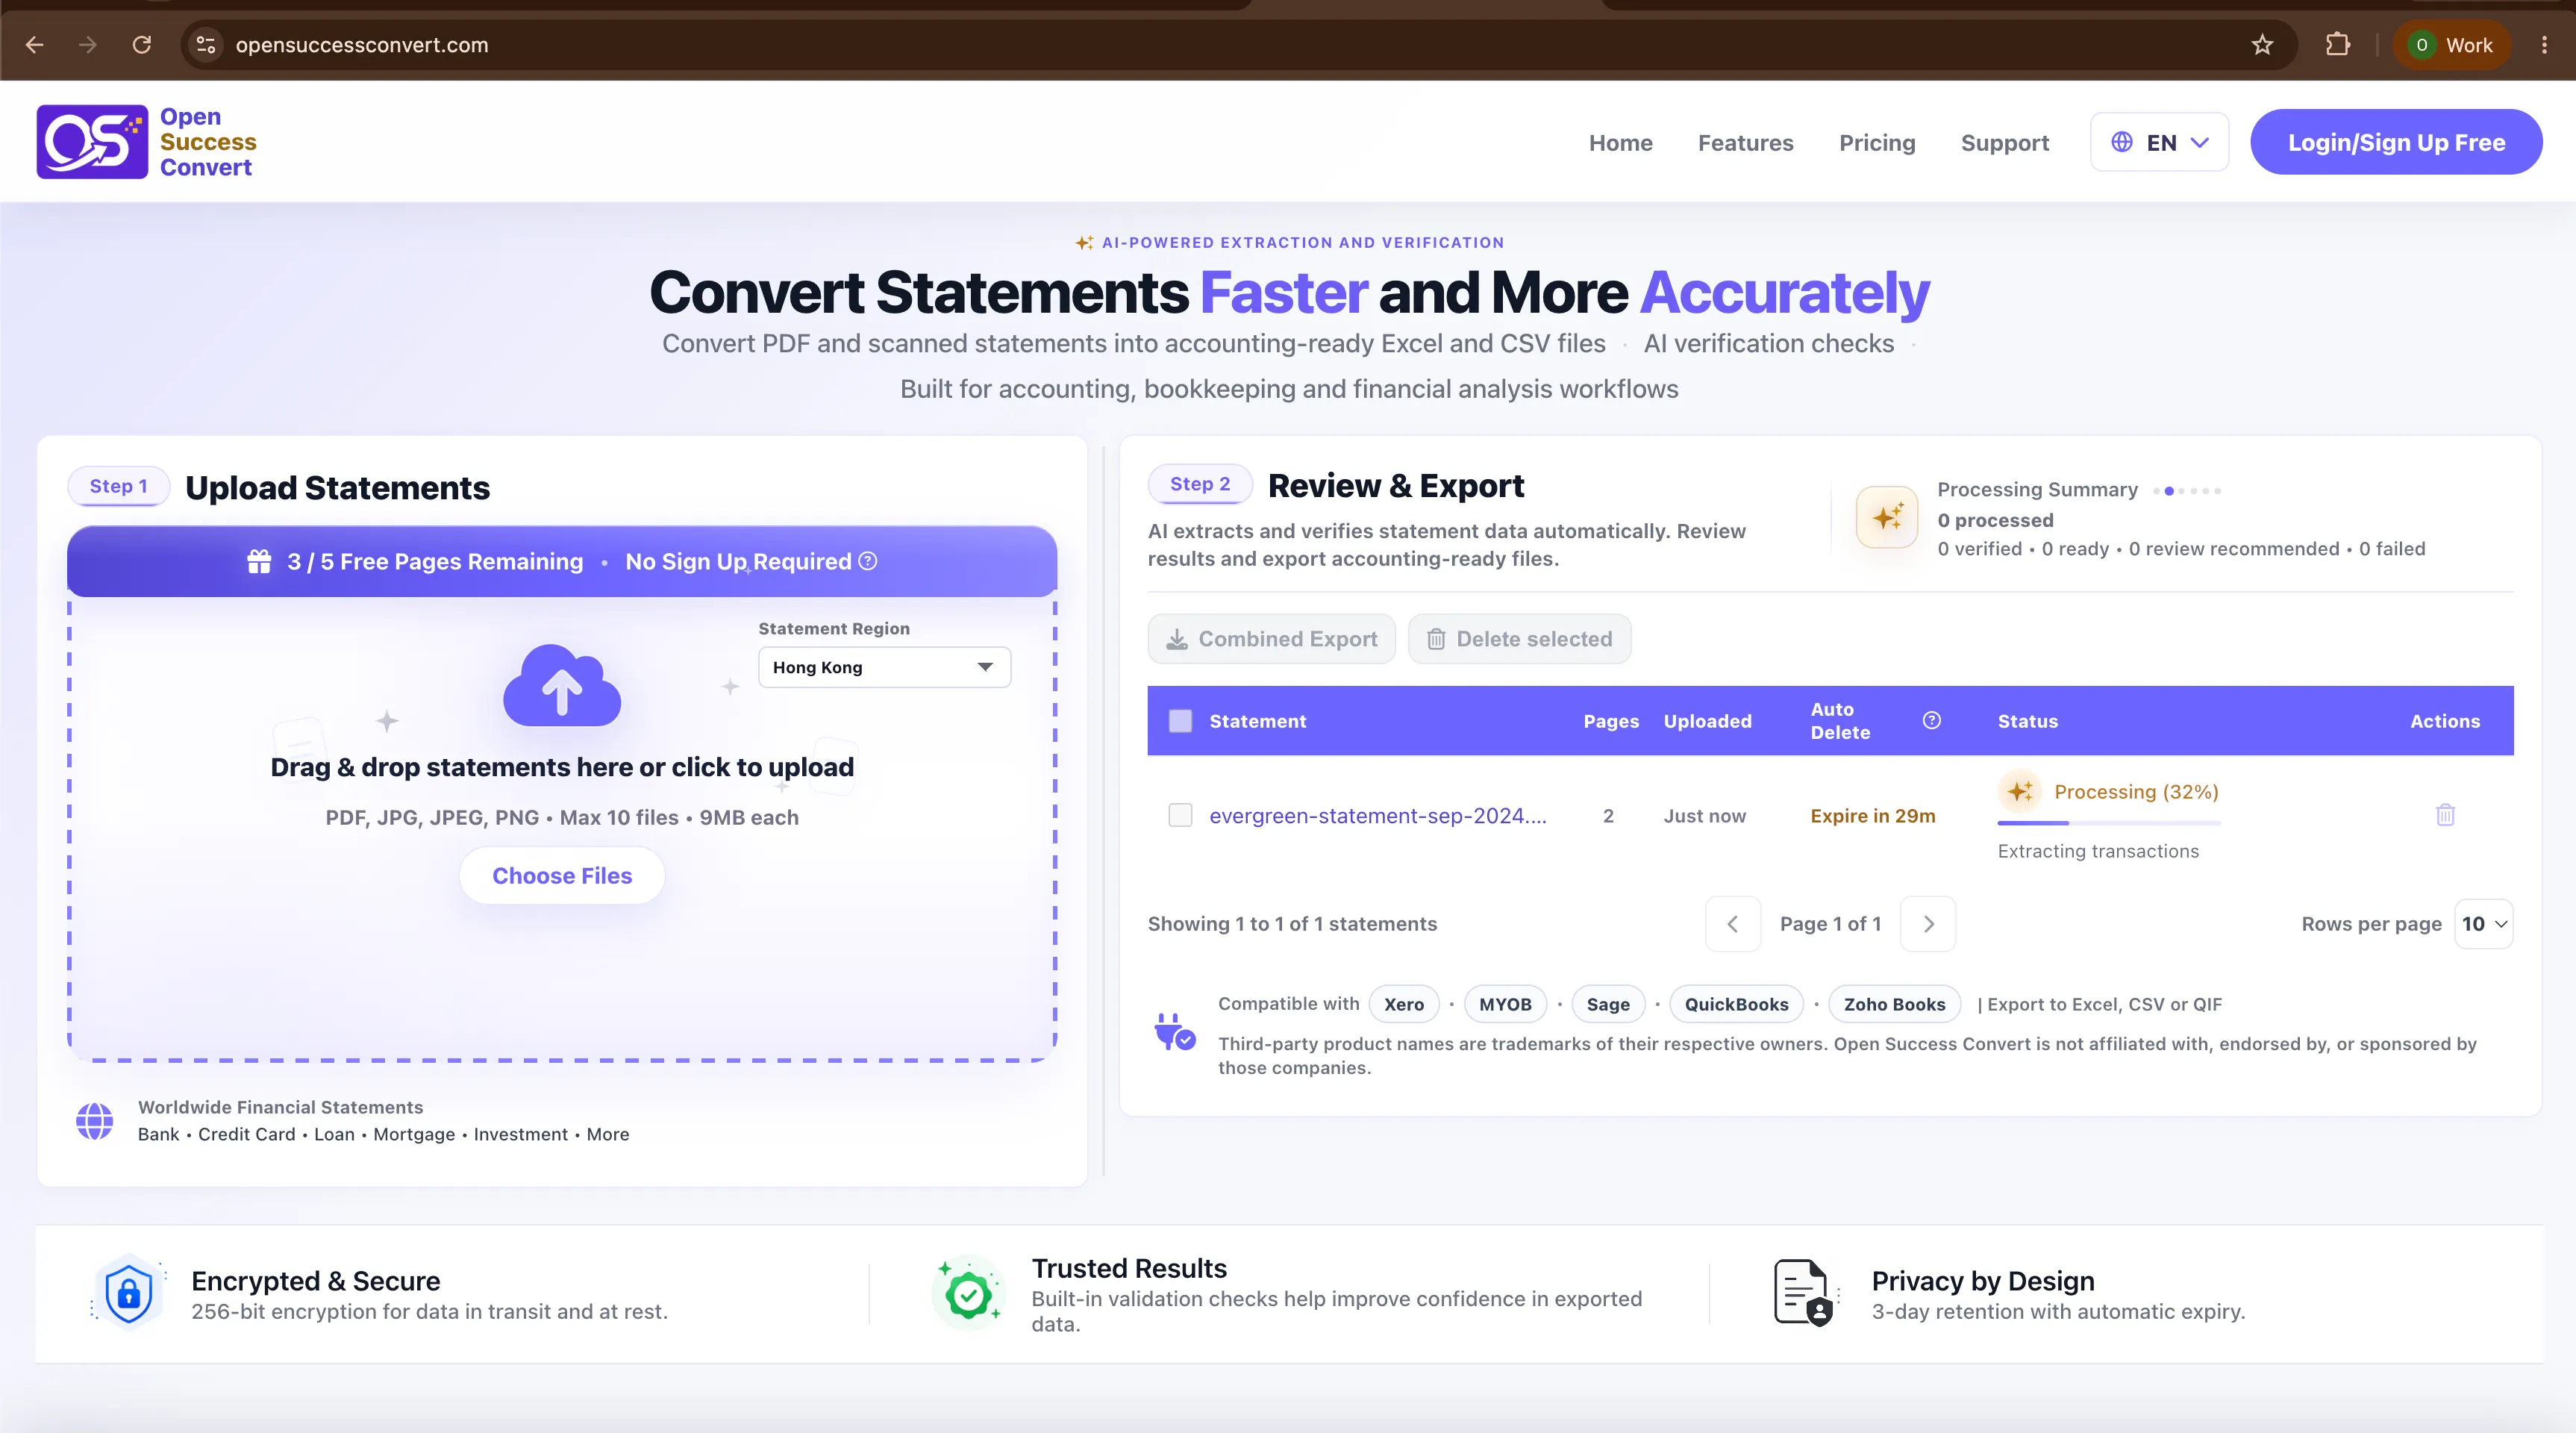Viewport: 2576px width, 1433px height.
Task: Click the compatibility plug icon
Action: [x=1174, y=1032]
